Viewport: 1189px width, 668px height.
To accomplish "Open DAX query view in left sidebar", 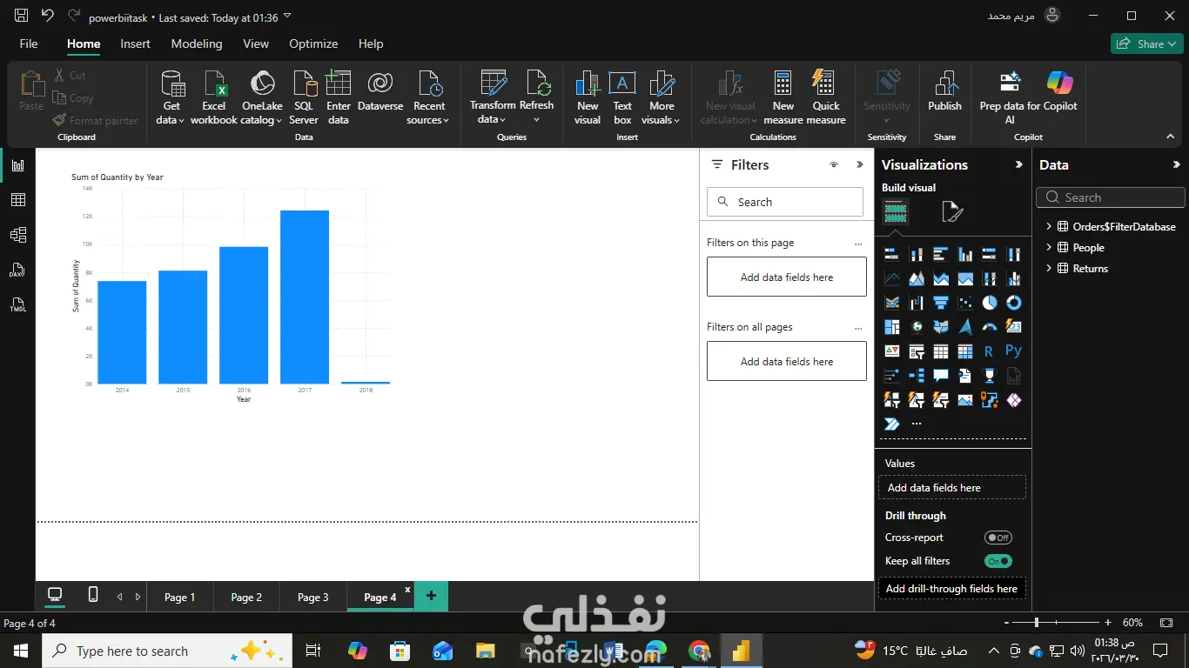I will (x=17, y=271).
